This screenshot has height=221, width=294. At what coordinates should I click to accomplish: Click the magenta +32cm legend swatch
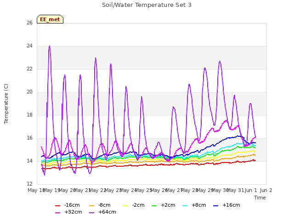(58, 213)
